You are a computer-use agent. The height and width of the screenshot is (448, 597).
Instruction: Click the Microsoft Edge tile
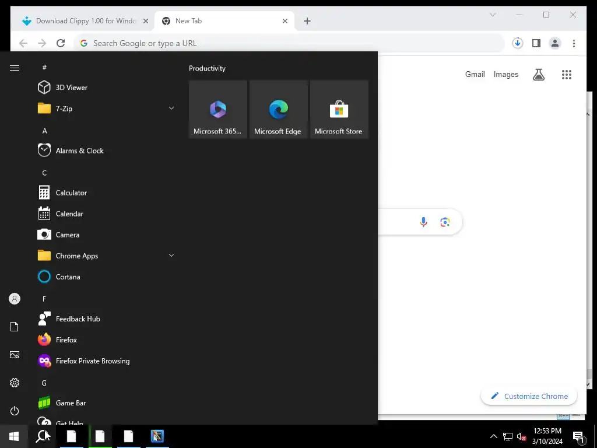278,109
